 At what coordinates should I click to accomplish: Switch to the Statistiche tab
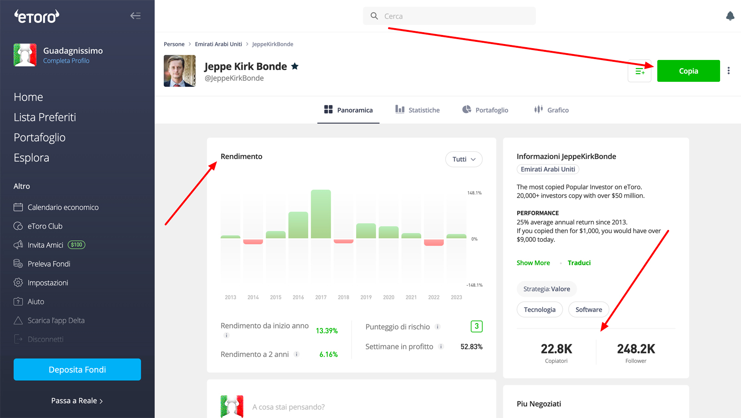coord(418,110)
